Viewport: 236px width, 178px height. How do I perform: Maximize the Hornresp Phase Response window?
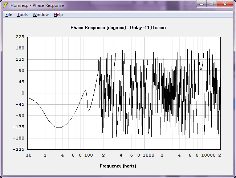pyautogui.click(x=211, y=4)
